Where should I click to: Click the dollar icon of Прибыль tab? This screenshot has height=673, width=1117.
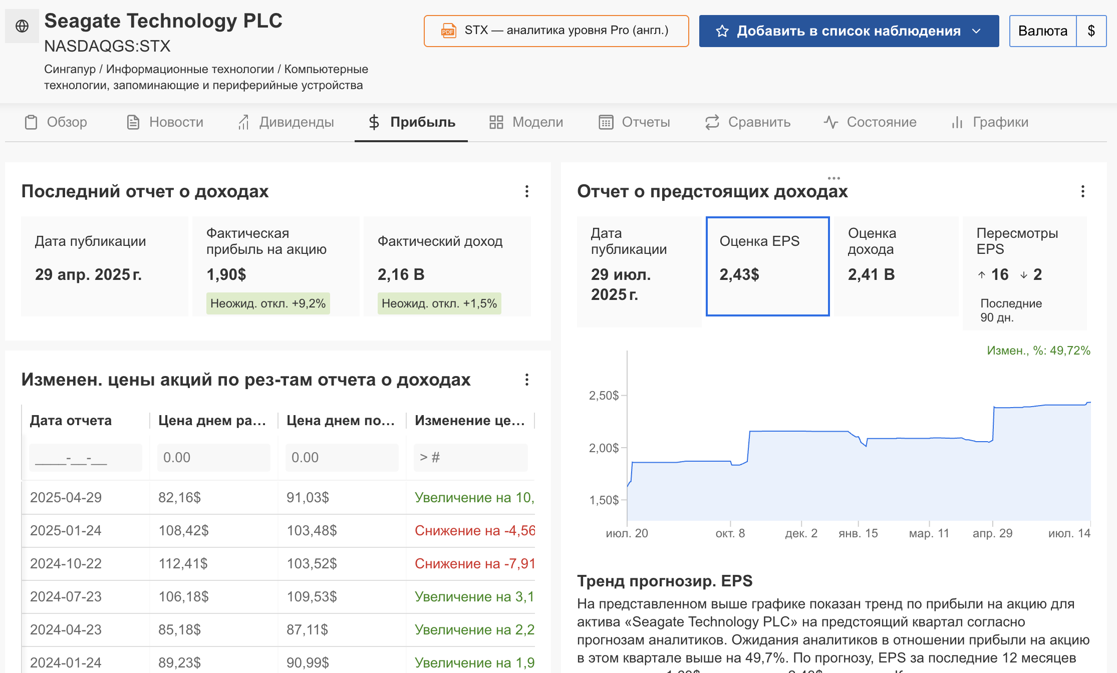(x=374, y=122)
